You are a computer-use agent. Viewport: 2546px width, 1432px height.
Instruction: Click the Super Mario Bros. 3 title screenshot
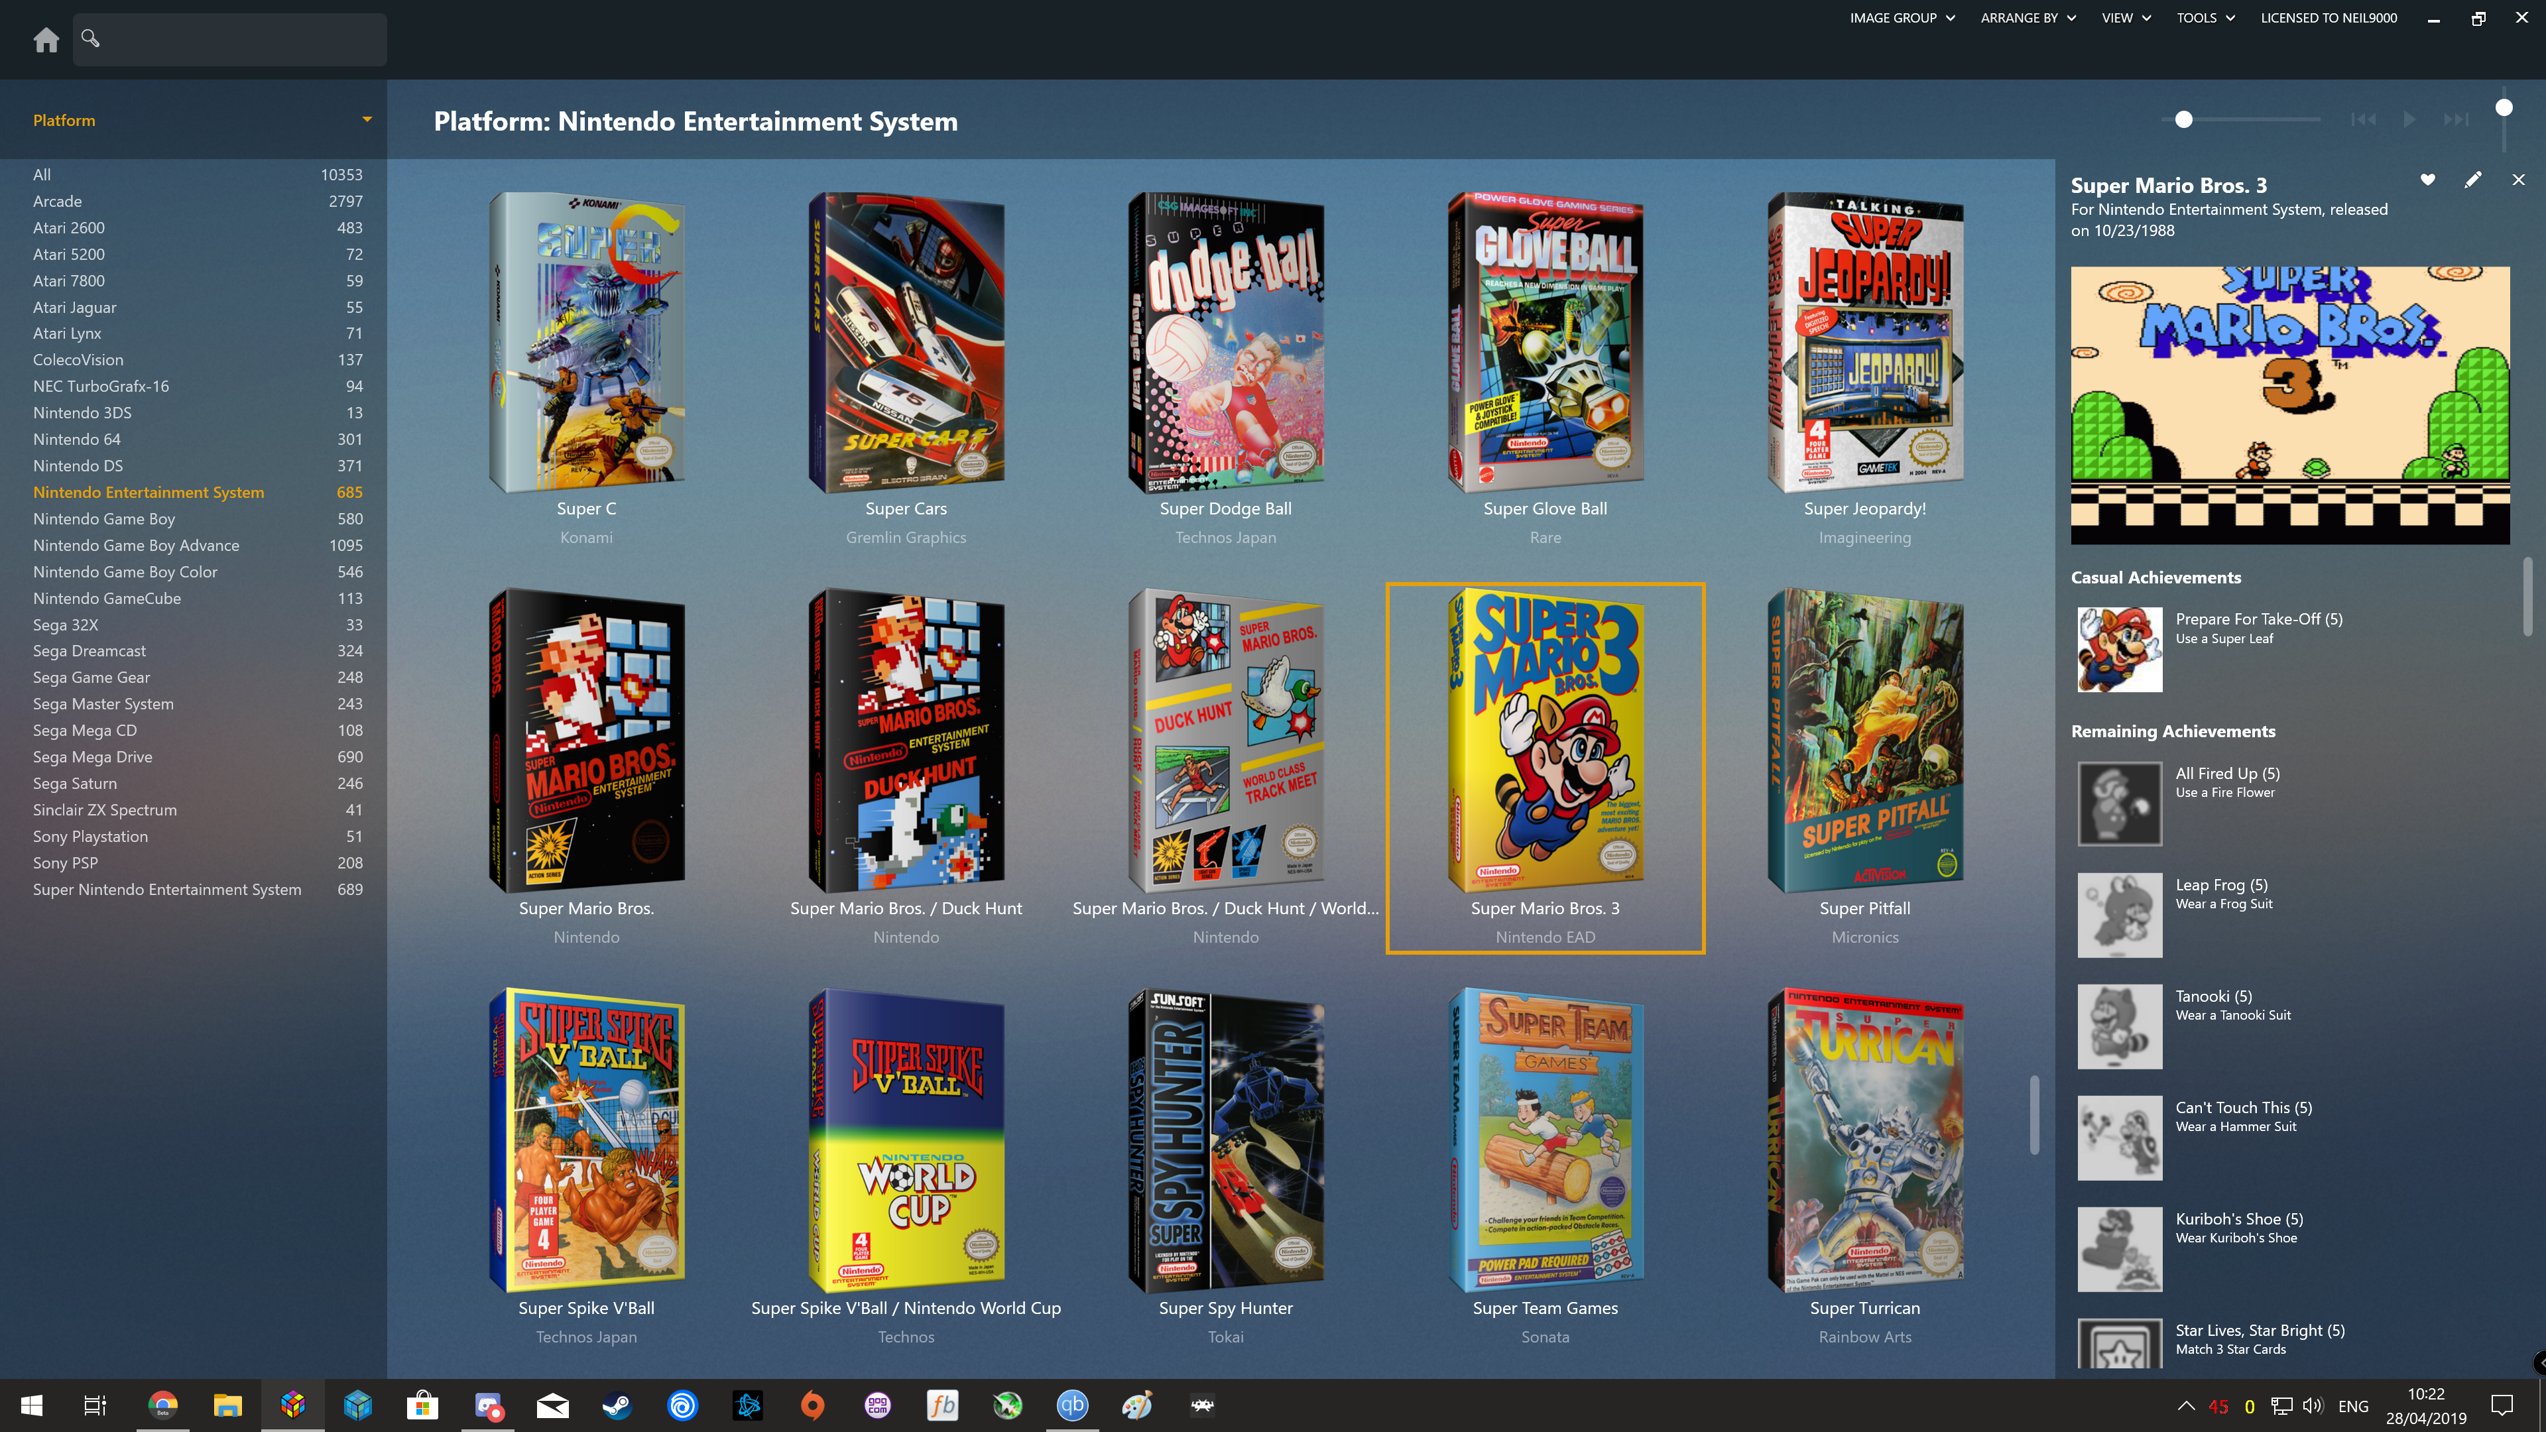coord(2290,405)
